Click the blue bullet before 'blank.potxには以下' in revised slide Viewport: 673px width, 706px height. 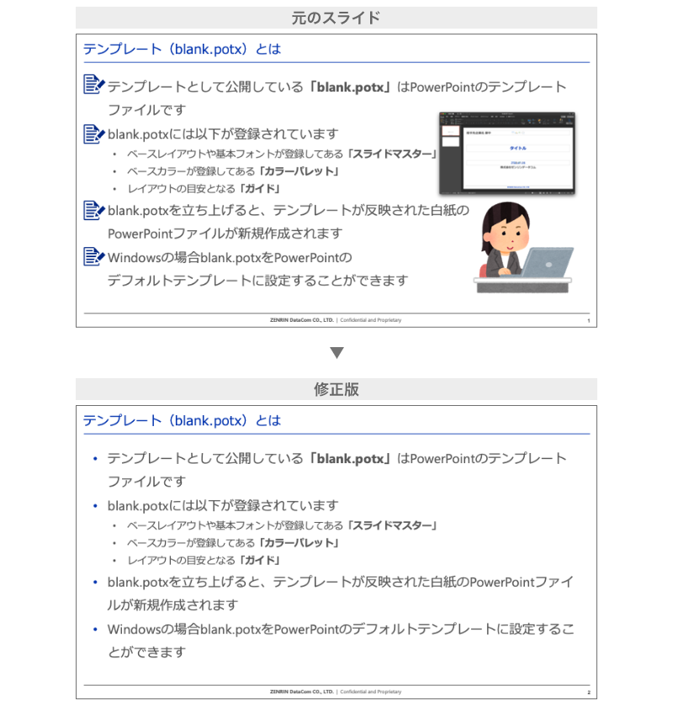pyautogui.click(x=95, y=506)
